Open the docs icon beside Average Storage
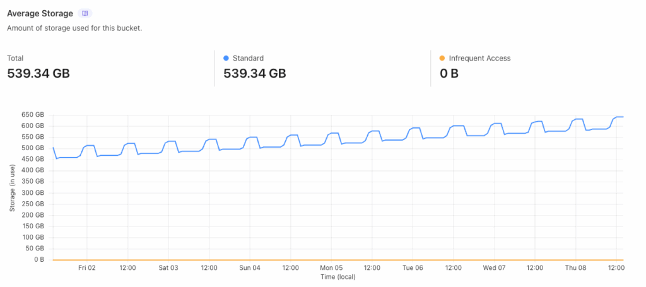 [85, 13]
